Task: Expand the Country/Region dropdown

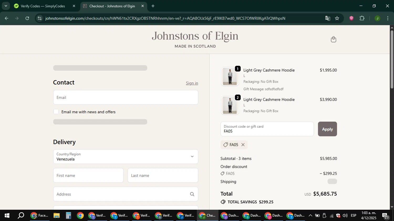Action: (x=126, y=157)
